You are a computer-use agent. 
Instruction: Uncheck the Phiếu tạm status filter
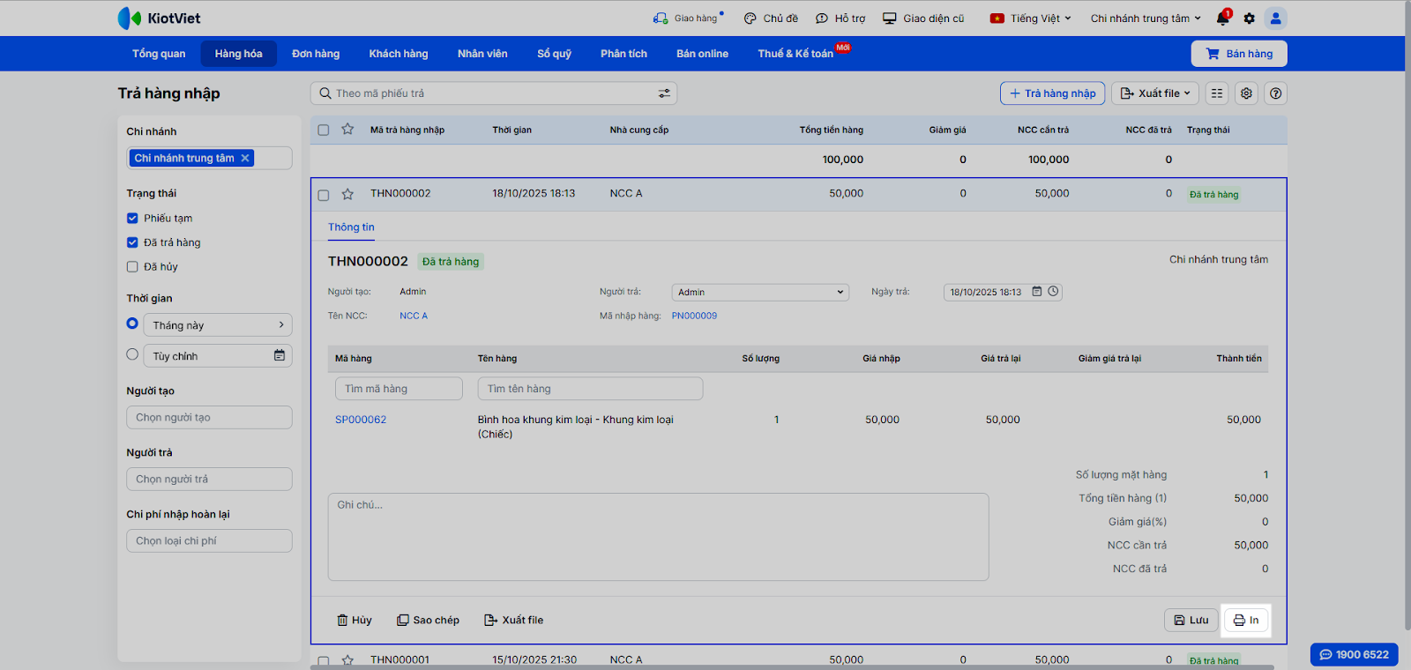coord(132,219)
